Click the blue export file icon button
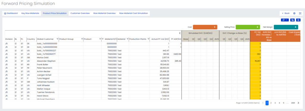Screen dimensions: 305x111 [x=298, y=20]
